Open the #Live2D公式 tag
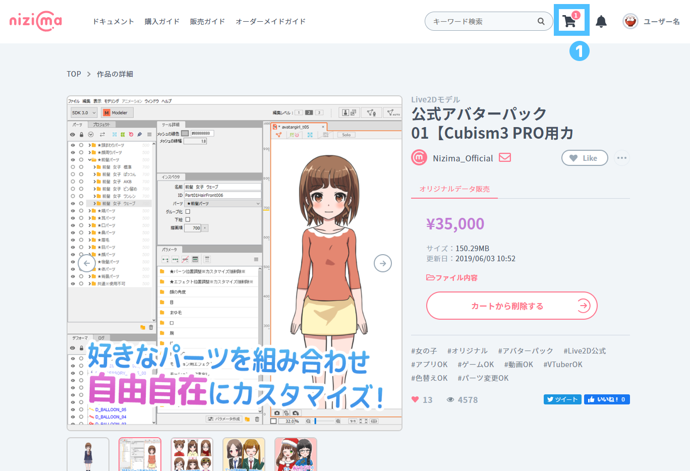Screen dimensions: 690x471 [585, 351]
